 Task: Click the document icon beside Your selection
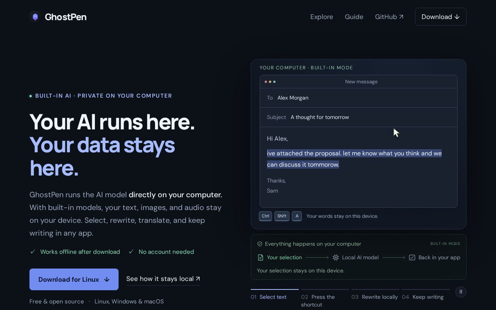260,258
